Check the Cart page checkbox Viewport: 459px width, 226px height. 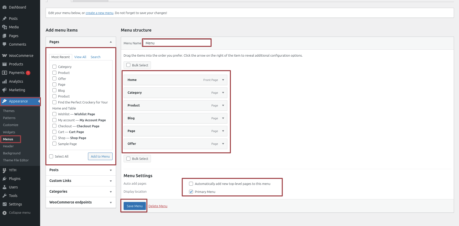[54, 132]
